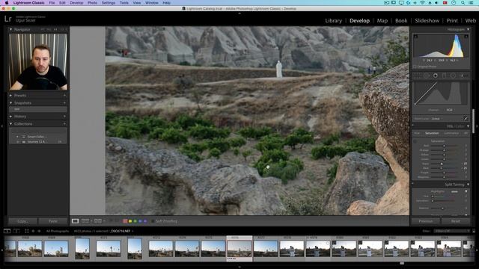Switch to the Luminance tab in HSL
The height and width of the screenshot is (269, 479).
pos(451,133)
